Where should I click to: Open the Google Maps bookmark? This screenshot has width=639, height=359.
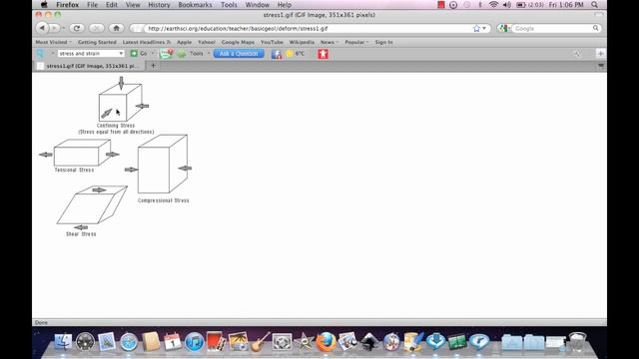[238, 42]
